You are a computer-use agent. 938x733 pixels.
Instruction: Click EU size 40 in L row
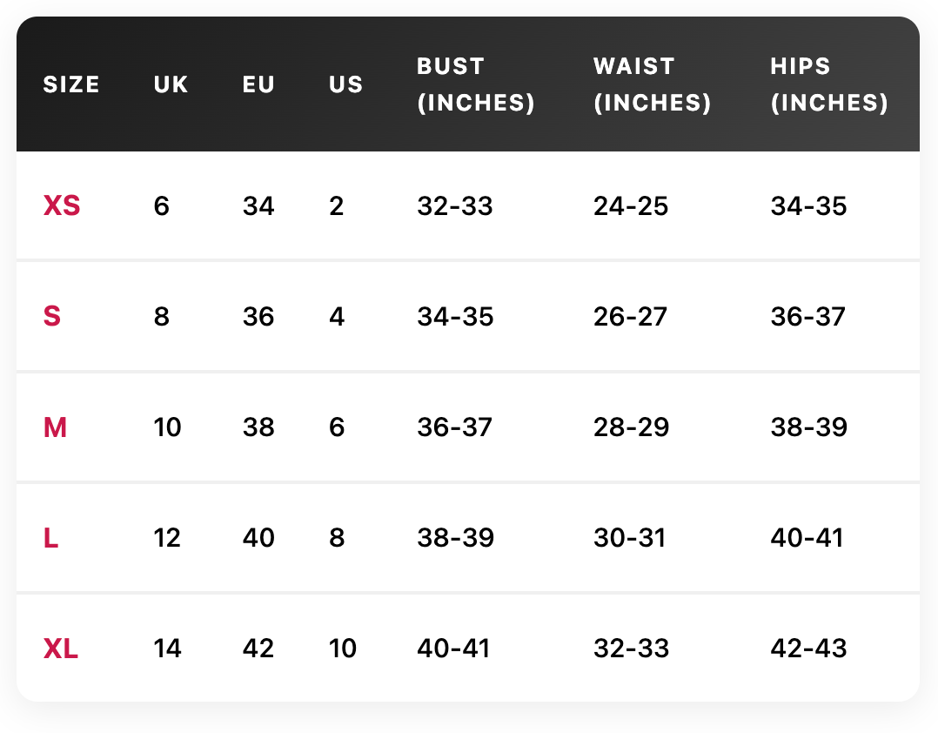click(x=258, y=538)
